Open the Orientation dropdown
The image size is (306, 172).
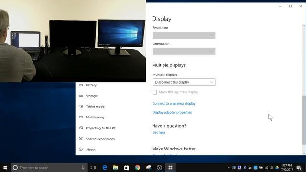coord(184,51)
